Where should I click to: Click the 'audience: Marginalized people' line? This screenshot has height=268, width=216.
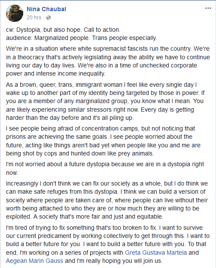coord(81,38)
